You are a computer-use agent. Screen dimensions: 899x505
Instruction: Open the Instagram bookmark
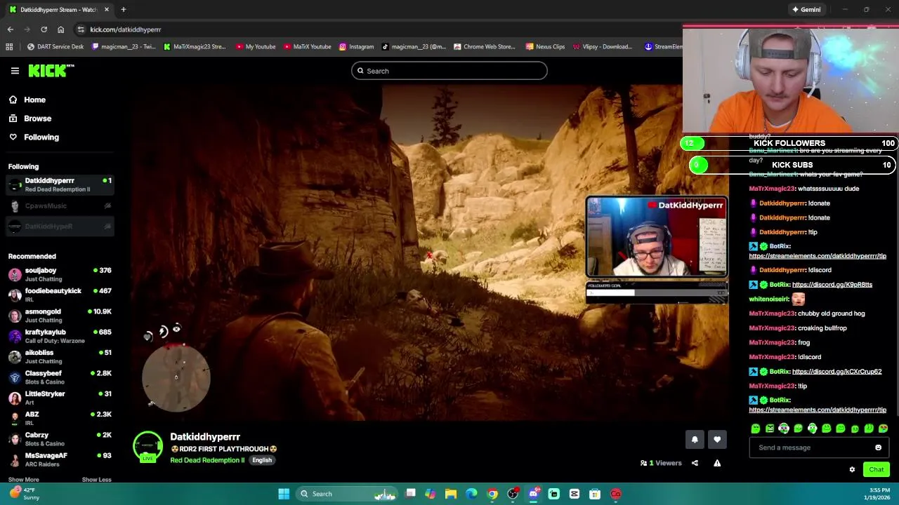pyautogui.click(x=356, y=47)
